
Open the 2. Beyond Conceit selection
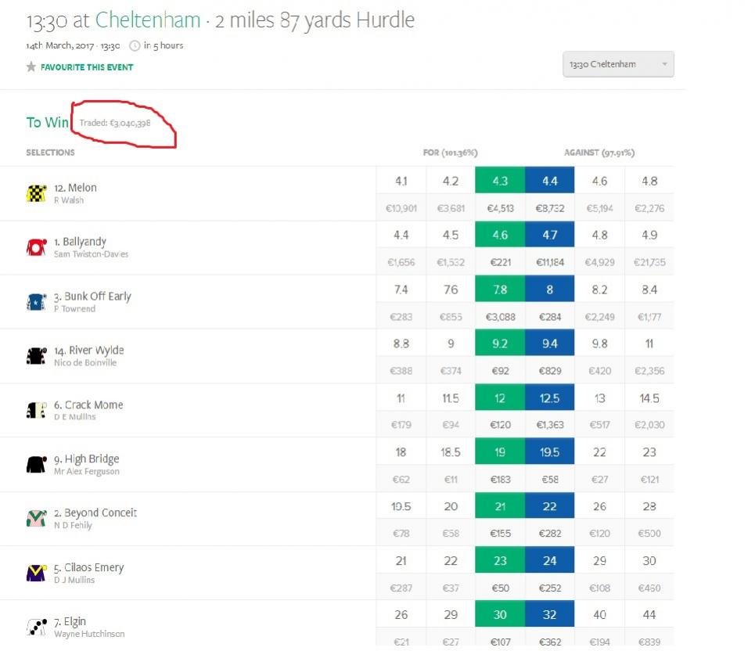(95, 513)
